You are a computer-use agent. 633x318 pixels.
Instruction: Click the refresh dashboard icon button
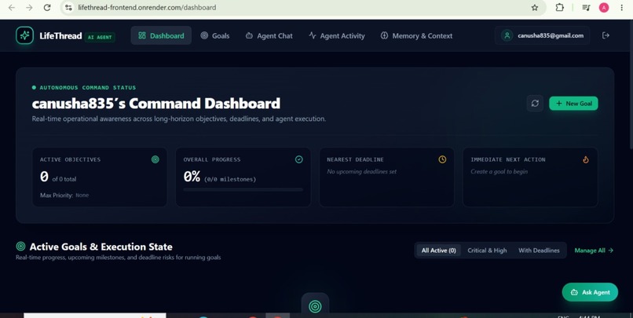[x=535, y=104]
